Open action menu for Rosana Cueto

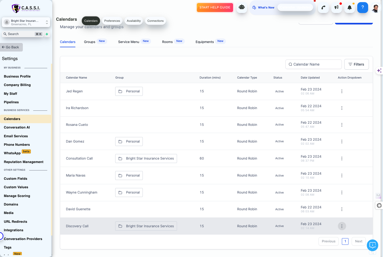point(342,125)
